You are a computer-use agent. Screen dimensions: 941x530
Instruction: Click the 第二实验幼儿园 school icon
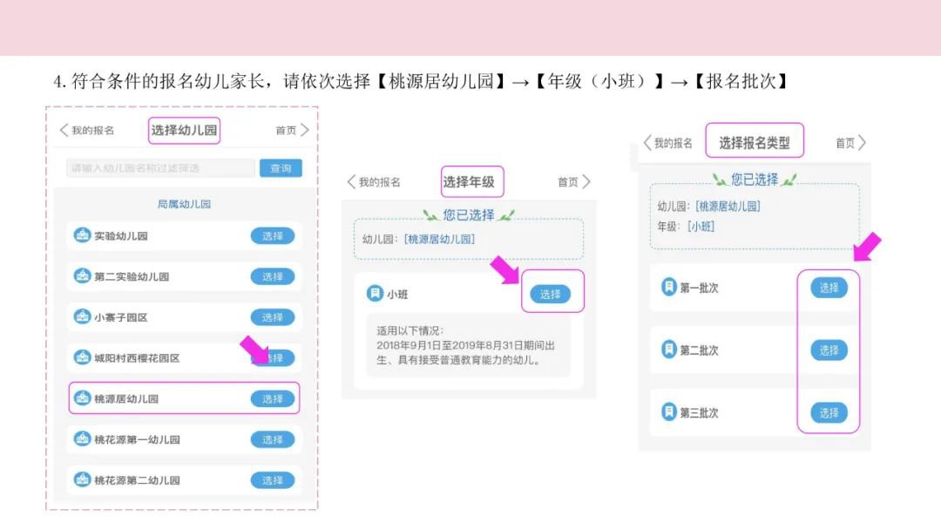(83, 276)
